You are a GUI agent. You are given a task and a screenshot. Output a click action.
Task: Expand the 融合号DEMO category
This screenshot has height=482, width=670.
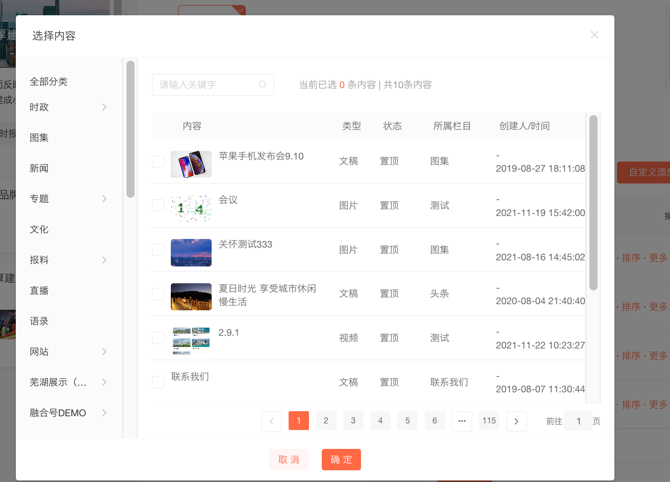tap(104, 413)
